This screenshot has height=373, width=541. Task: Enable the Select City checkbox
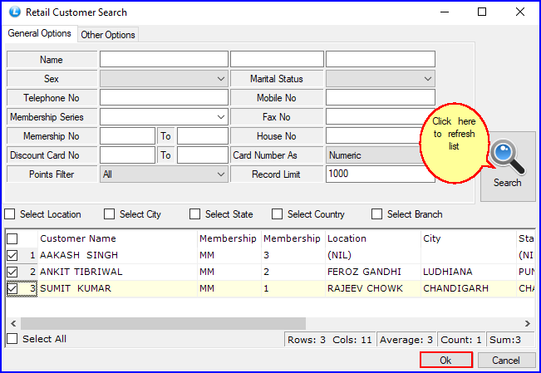click(110, 214)
